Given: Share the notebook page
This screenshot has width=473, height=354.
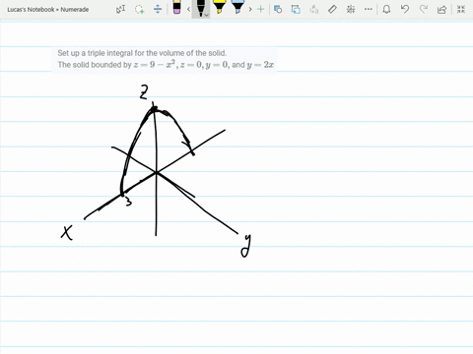Looking at the screenshot, I should click(442, 10).
